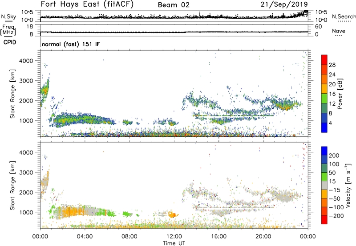Click the '18' frequency axis tick
Image resolution: width=356 pixels, height=246 pixels.
30,27
